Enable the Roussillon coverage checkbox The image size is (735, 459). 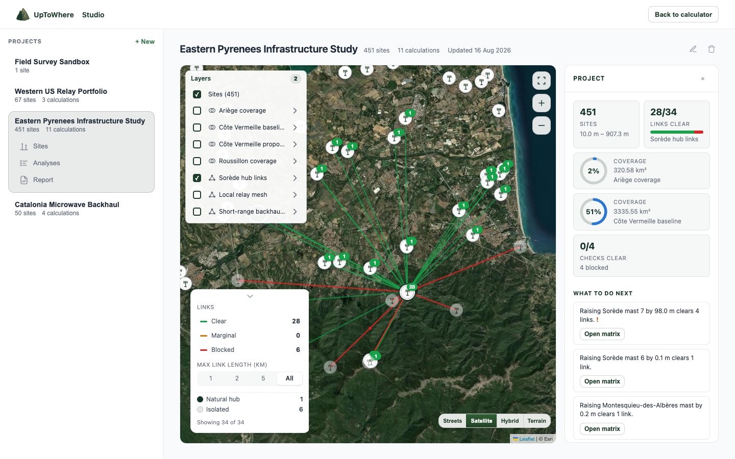tap(197, 161)
